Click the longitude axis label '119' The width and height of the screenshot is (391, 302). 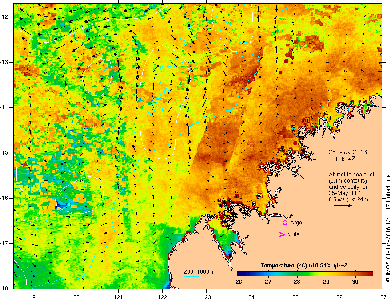(31, 297)
